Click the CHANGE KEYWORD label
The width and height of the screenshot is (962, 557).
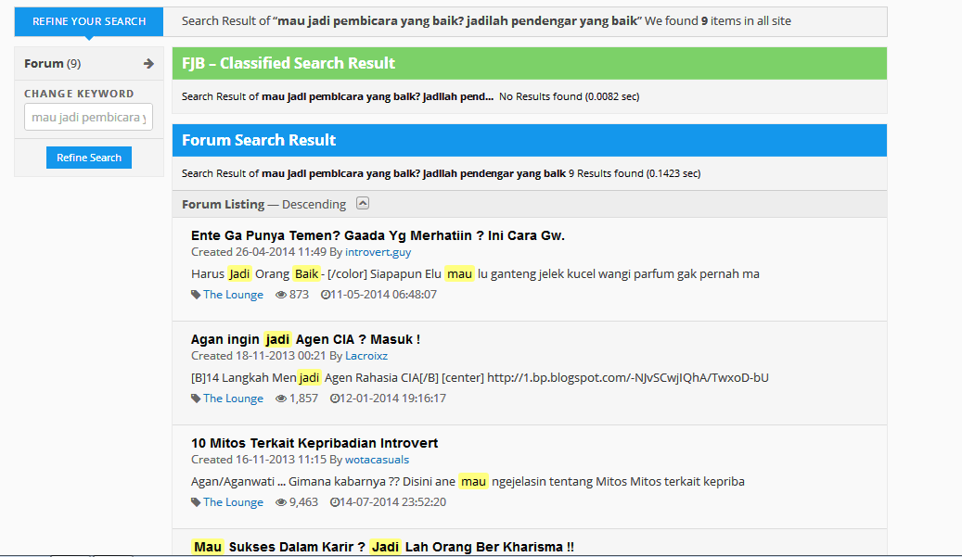point(79,94)
